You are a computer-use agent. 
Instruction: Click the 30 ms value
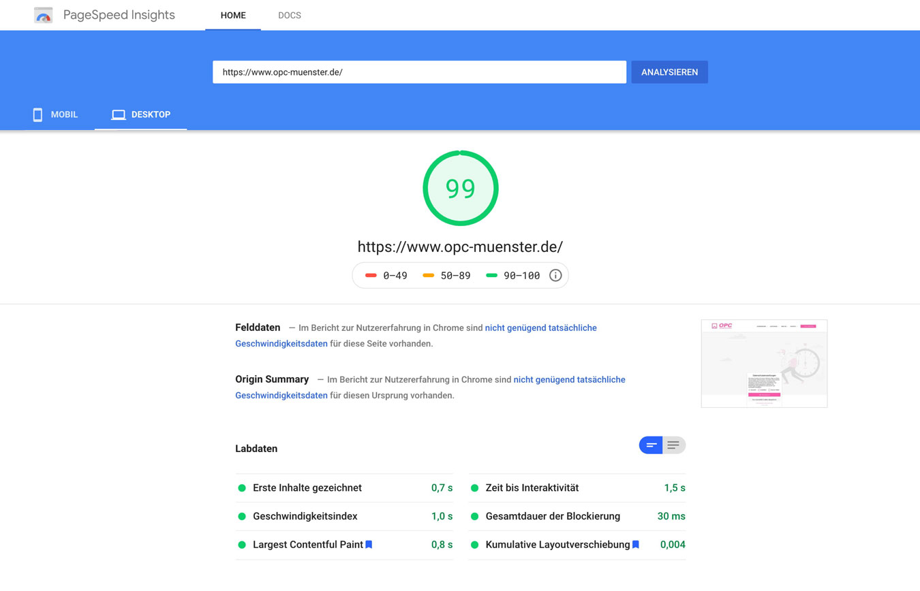click(671, 516)
